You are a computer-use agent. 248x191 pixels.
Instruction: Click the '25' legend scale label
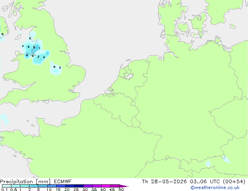pyautogui.click(x=76, y=189)
